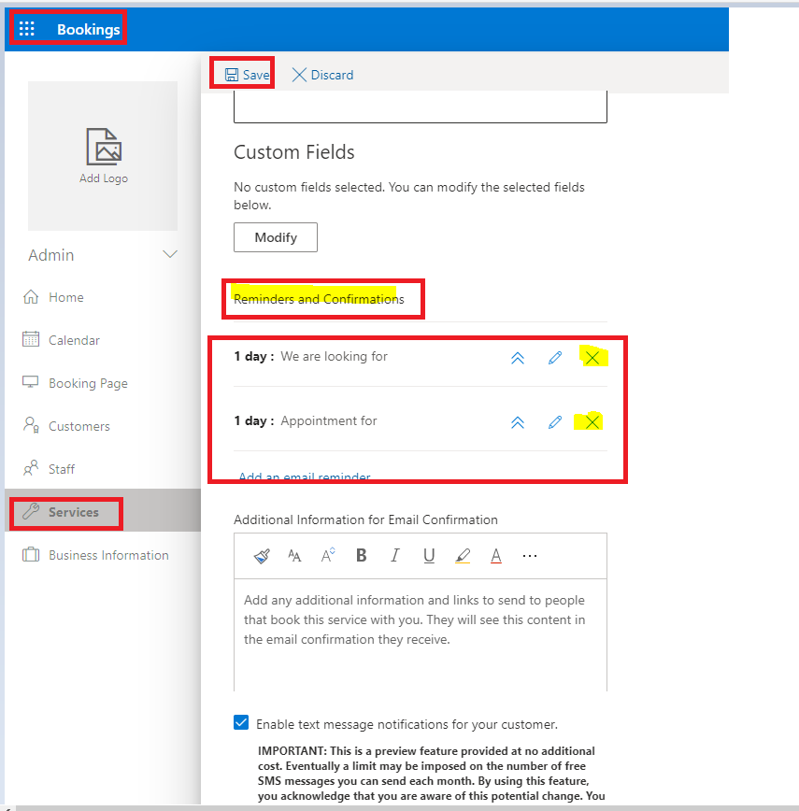Click the Services wrench icon
799x811 pixels.
pos(31,511)
